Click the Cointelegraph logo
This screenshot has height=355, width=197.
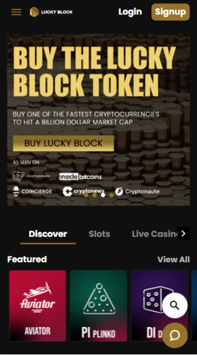tap(32, 176)
